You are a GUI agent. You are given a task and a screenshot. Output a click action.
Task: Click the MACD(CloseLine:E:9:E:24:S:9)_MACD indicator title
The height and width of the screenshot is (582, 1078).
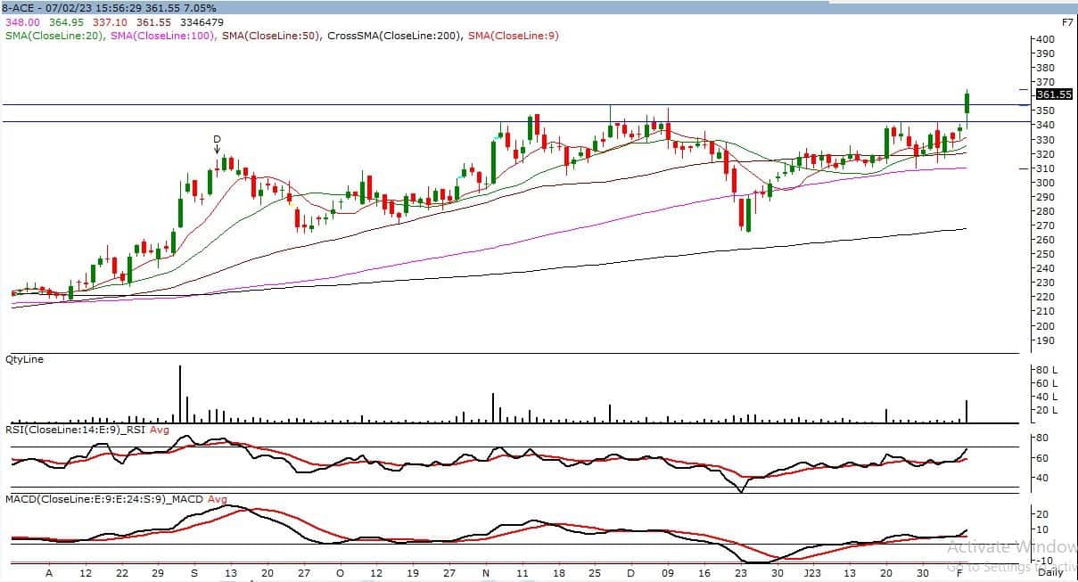[105, 499]
